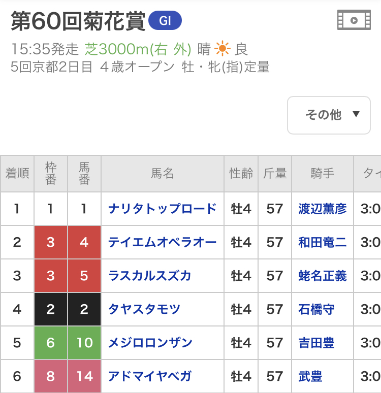Open the その他 dropdown
This screenshot has width=381, height=393.
(329, 115)
